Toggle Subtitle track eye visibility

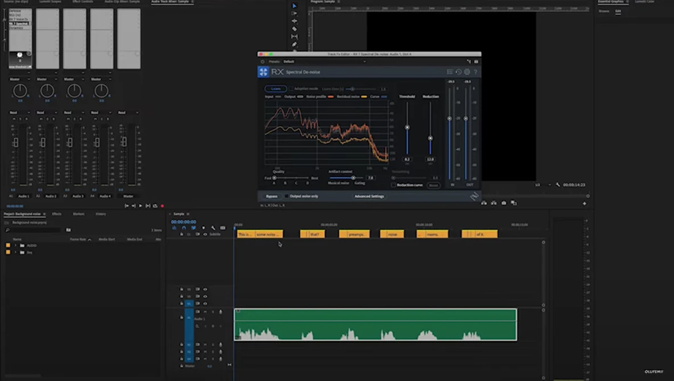pos(205,234)
